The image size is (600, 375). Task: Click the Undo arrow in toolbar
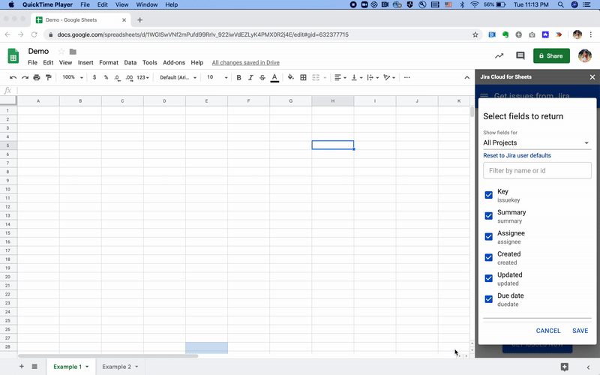point(13,78)
